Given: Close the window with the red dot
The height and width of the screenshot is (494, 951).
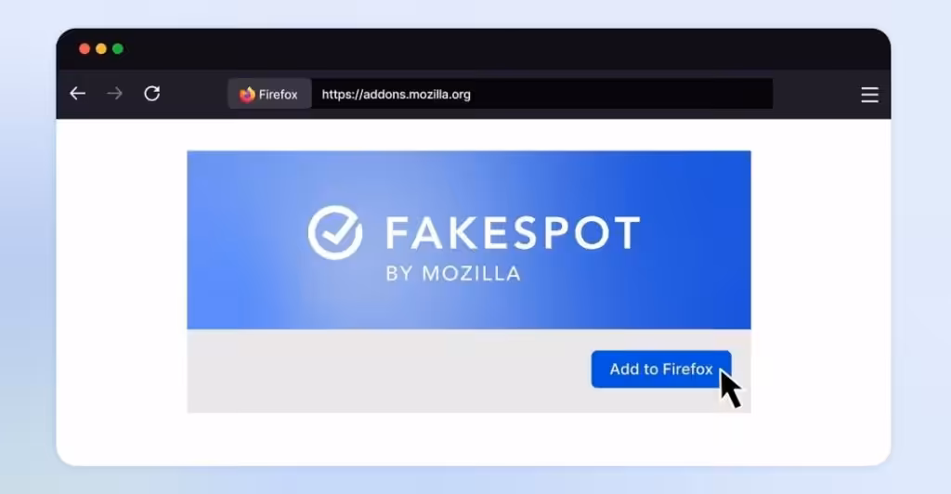Looking at the screenshot, I should click(x=85, y=49).
